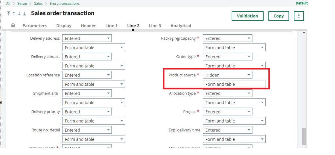This screenshot has width=335, height=155.
Task: Open Exp. delivery time Form and table dropdown
Action: point(234,139)
